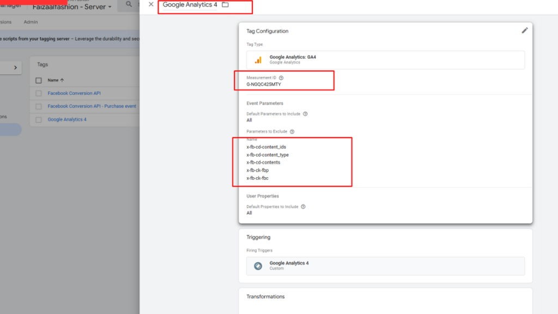Viewport: 558px width, 314px height.
Task: Check the Facebook Conversion API tag checkbox
Action: [39, 93]
